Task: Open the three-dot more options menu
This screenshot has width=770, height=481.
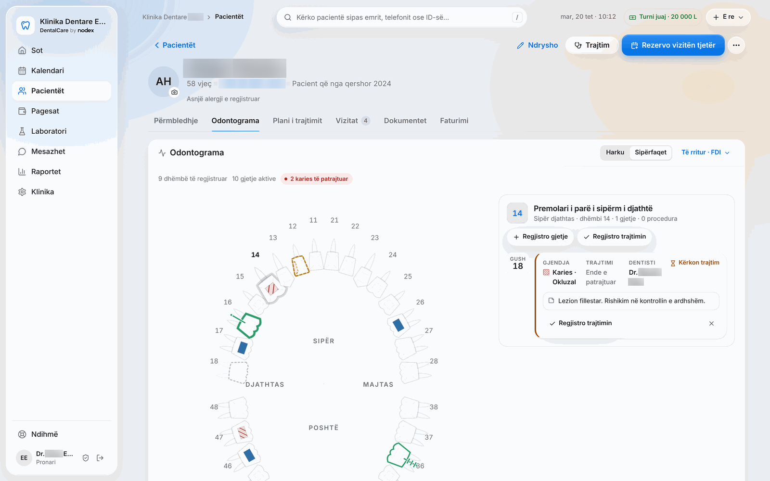Action: point(736,45)
